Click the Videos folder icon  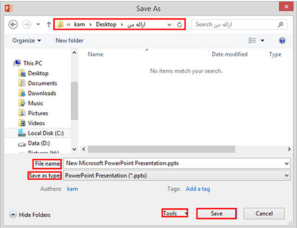tap(22, 123)
